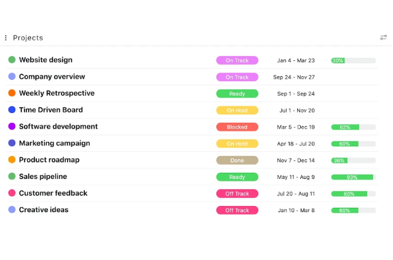Open the Sales pipeline project
The height and width of the screenshot is (260, 393).
(42, 176)
